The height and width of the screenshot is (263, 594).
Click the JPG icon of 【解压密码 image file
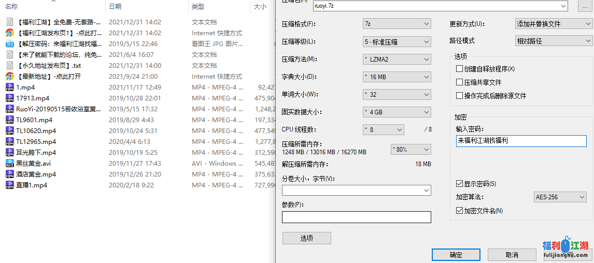9,44
